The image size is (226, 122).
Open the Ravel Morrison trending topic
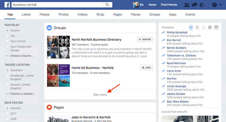pyautogui.click(x=176, y=63)
